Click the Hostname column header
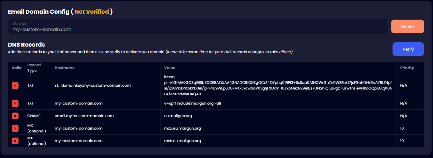Viewport: 433px width, 158px height. click(x=65, y=68)
